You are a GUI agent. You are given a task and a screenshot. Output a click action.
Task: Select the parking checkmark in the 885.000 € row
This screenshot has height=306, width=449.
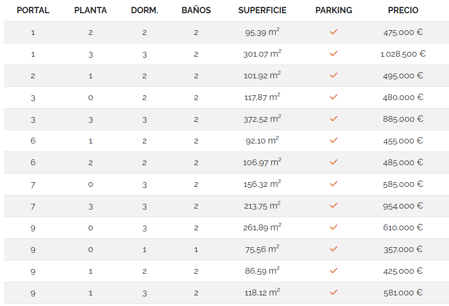coord(333,119)
